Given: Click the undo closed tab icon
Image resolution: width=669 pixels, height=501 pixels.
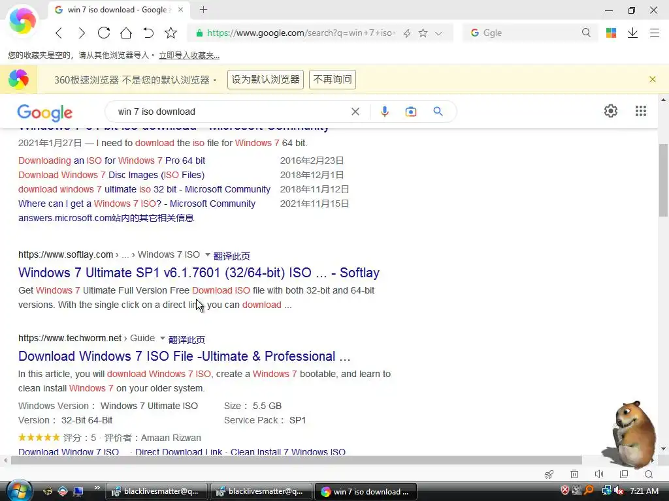Looking at the screenshot, I should point(148,33).
